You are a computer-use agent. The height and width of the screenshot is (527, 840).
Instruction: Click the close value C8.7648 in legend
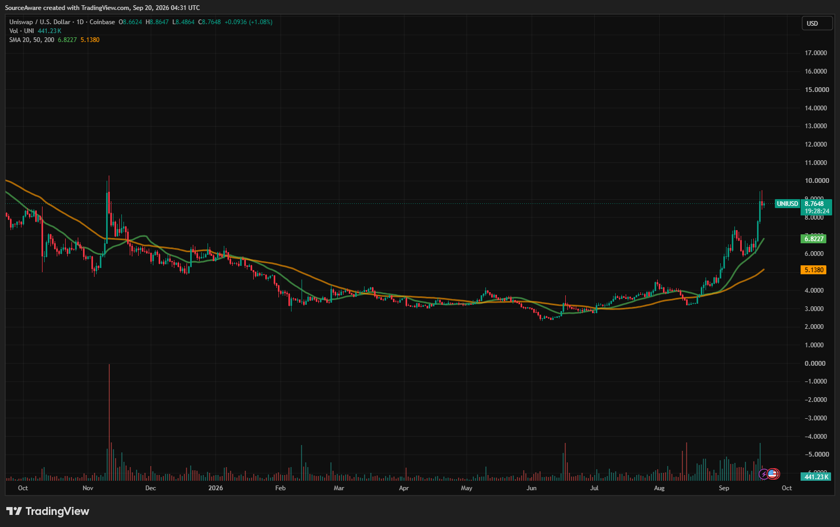click(x=210, y=22)
